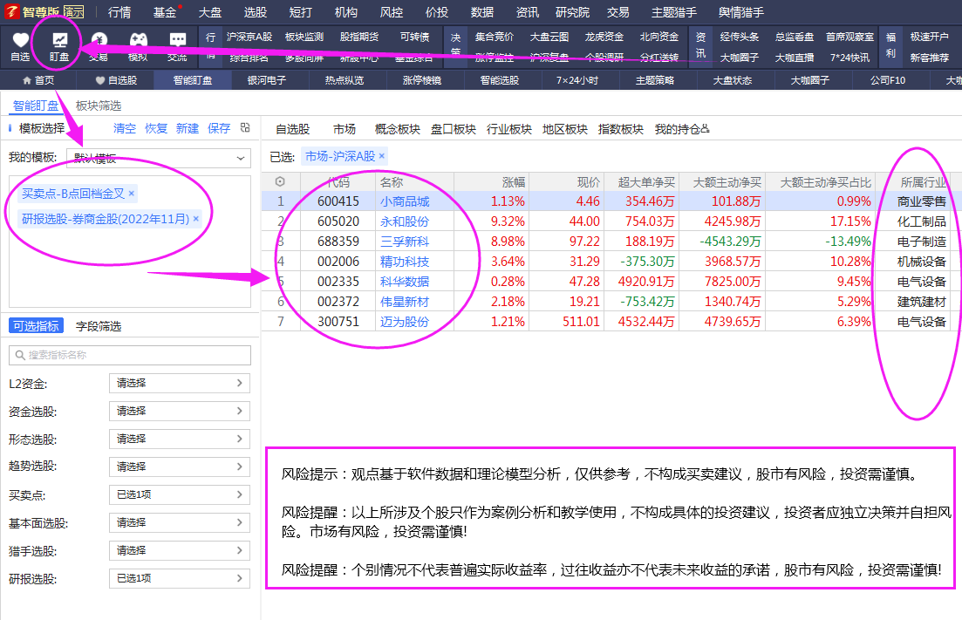Click the 智尊版 app logo
Viewport: 962px width, 620px height.
(x=12, y=11)
